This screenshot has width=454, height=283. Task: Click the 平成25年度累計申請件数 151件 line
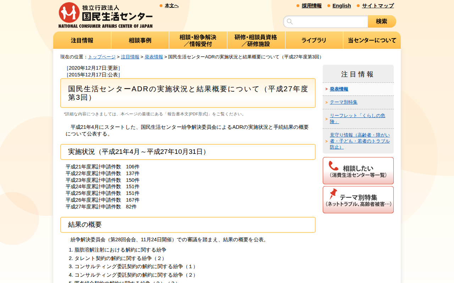103,193
